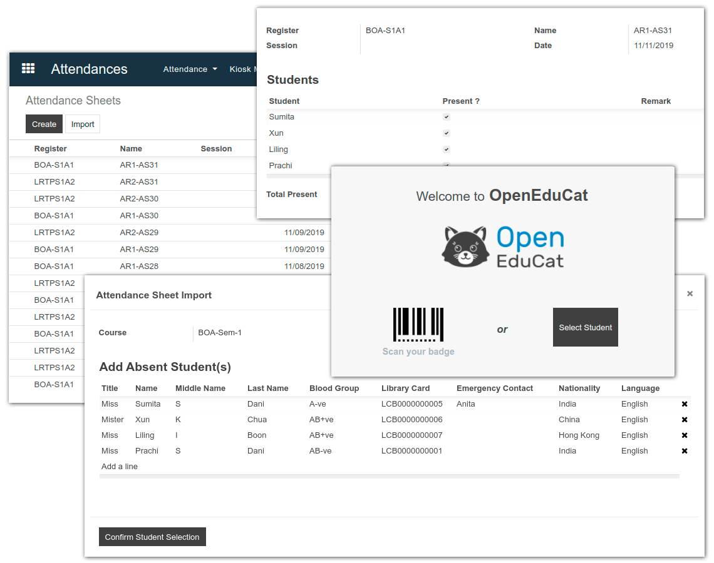Click blood group A-ve cell

click(x=318, y=404)
